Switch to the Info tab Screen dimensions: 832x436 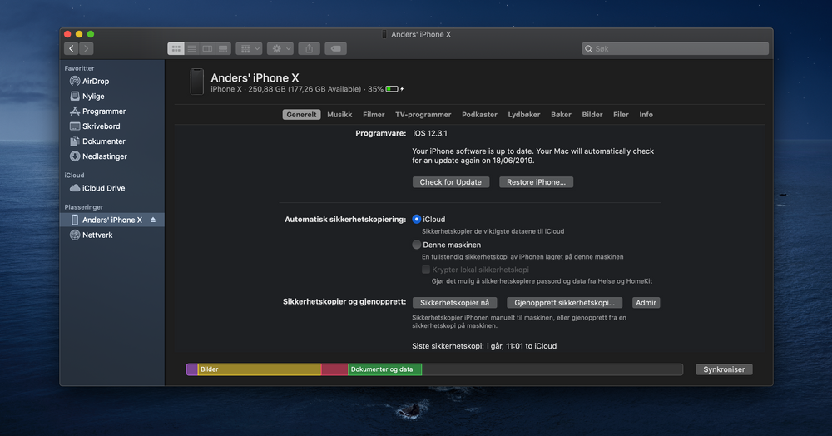coord(646,115)
